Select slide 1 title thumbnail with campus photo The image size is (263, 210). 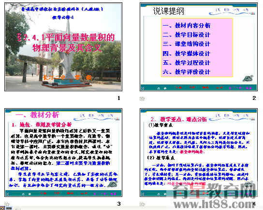(63, 47)
